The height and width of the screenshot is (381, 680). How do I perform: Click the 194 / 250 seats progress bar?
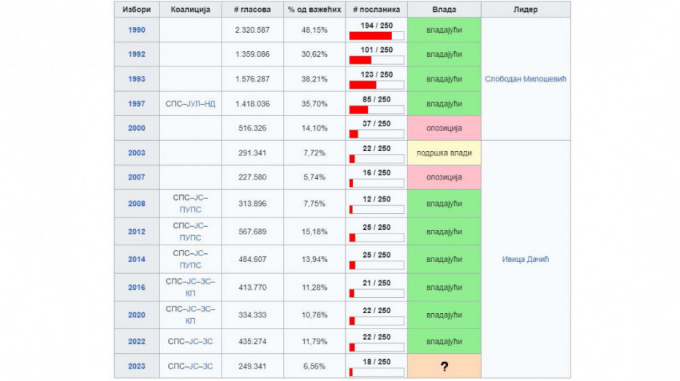coord(377,36)
